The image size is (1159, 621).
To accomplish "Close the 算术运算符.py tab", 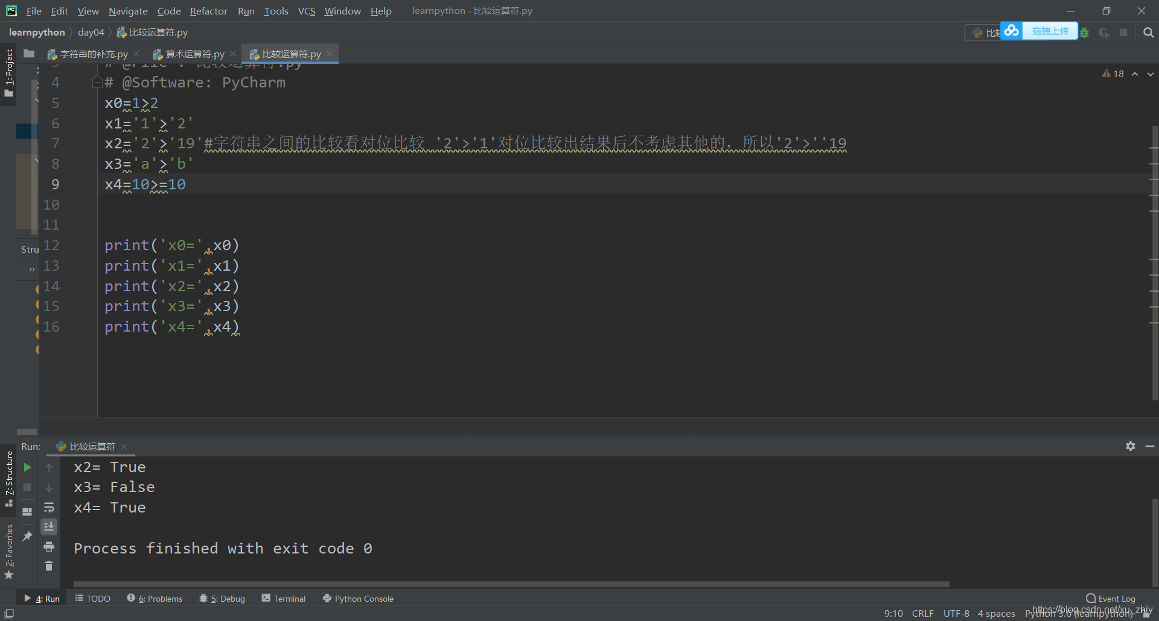I will (233, 54).
